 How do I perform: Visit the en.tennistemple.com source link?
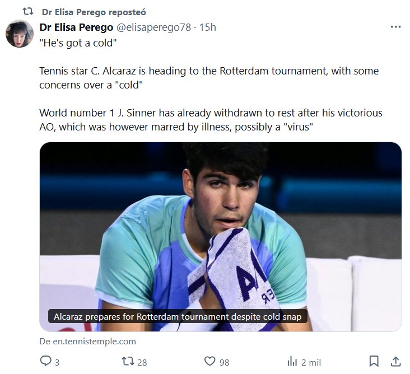pyautogui.click(x=87, y=341)
